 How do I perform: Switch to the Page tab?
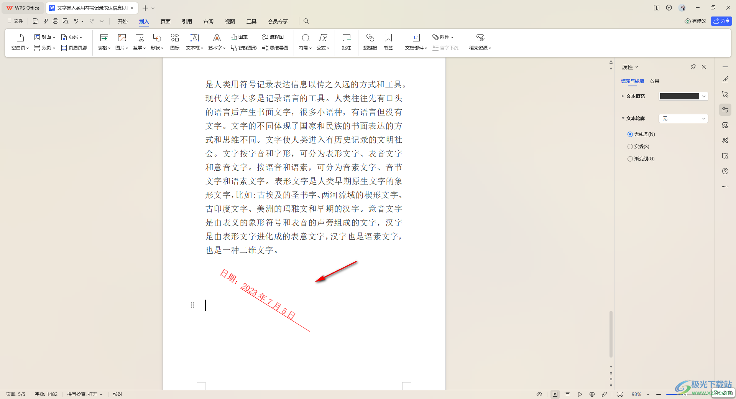coord(166,21)
